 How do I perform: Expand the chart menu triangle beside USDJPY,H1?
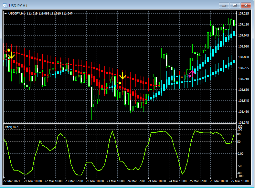[6, 14]
